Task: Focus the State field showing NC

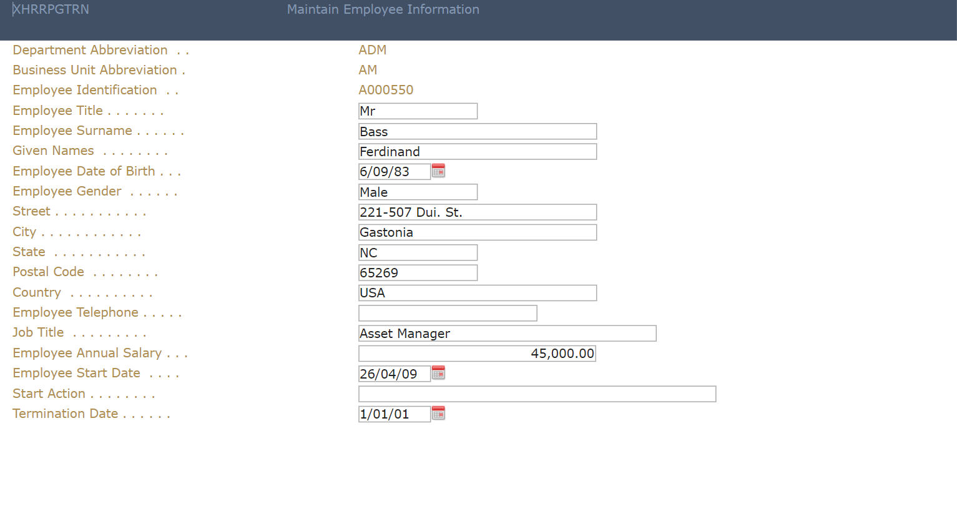Action: pos(418,253)
